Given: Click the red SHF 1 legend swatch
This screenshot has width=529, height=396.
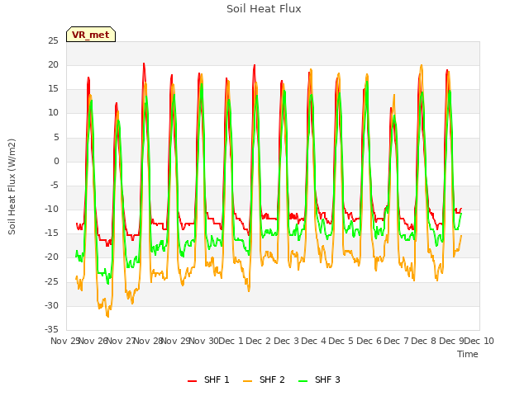Looking at the screenshot, I should 192,381.
